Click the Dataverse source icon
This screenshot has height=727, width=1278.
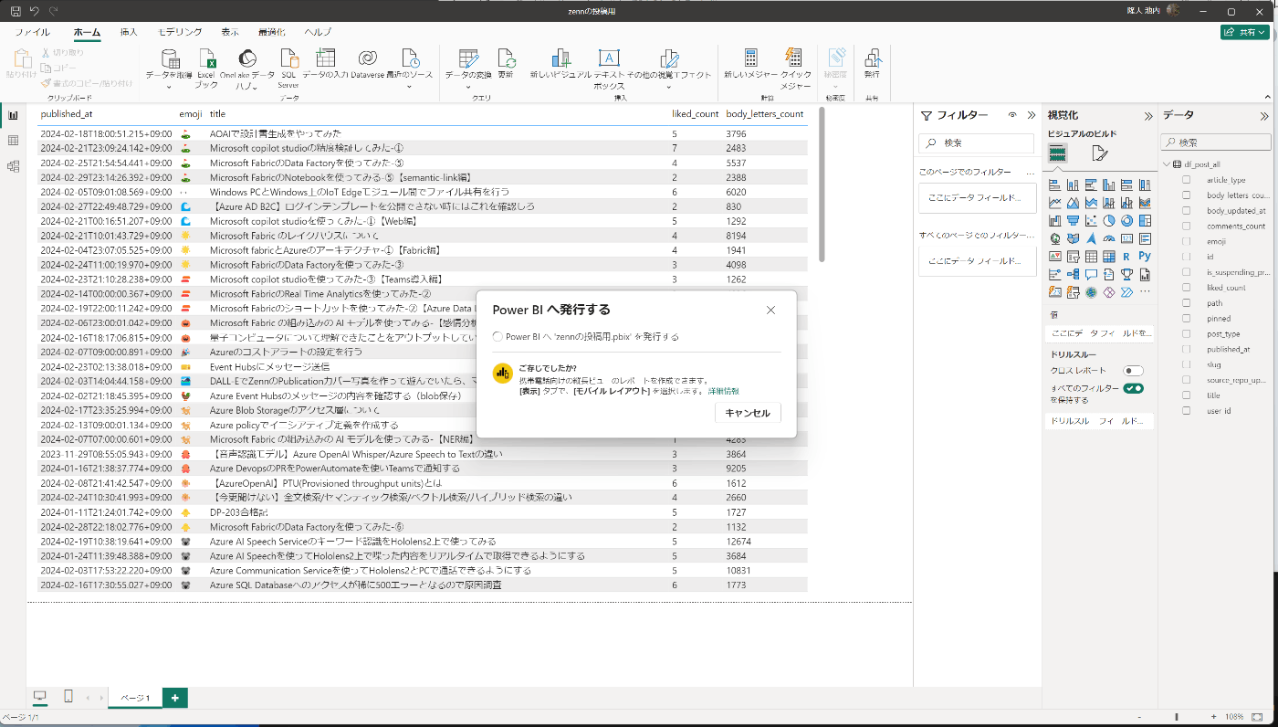pos(367,58)
